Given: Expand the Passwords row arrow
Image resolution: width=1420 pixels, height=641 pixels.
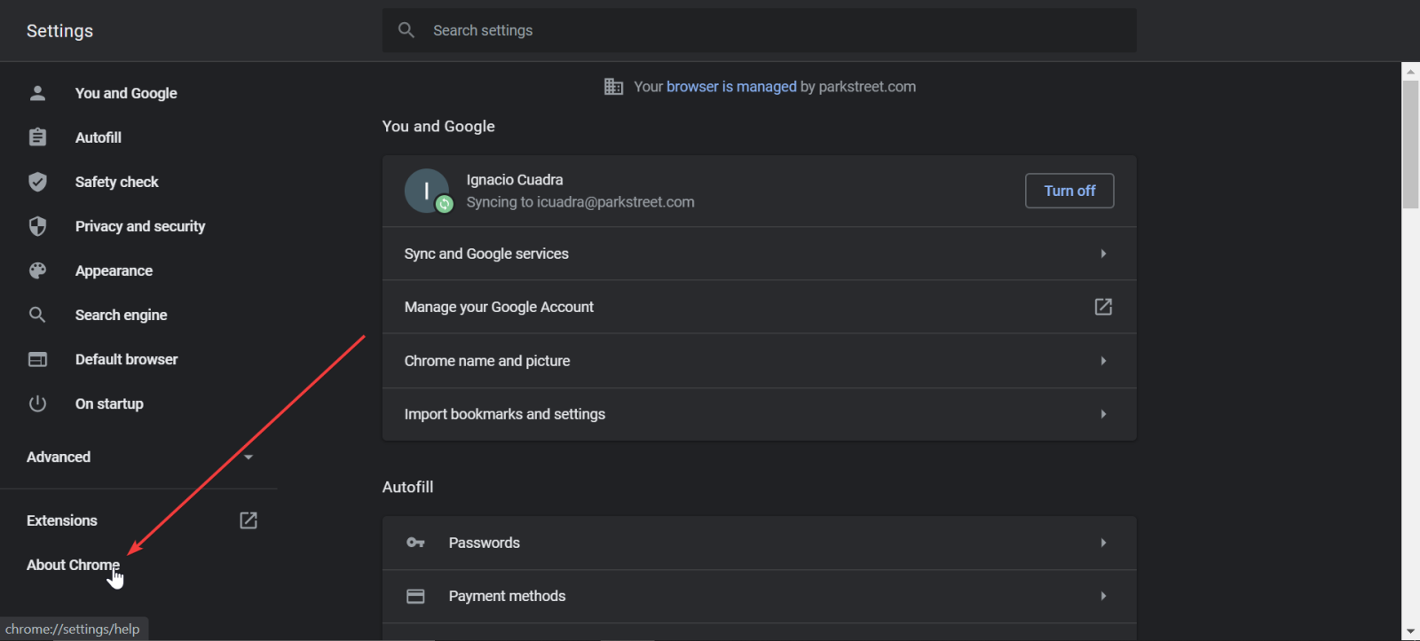Looking at the screenshot, I should pyautogui.click(x=1103, y=543).
